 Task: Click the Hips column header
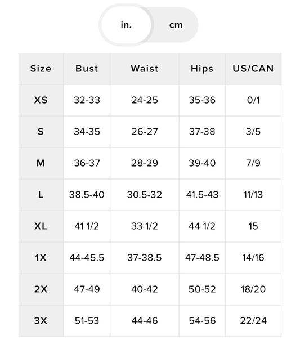[202, 69]
